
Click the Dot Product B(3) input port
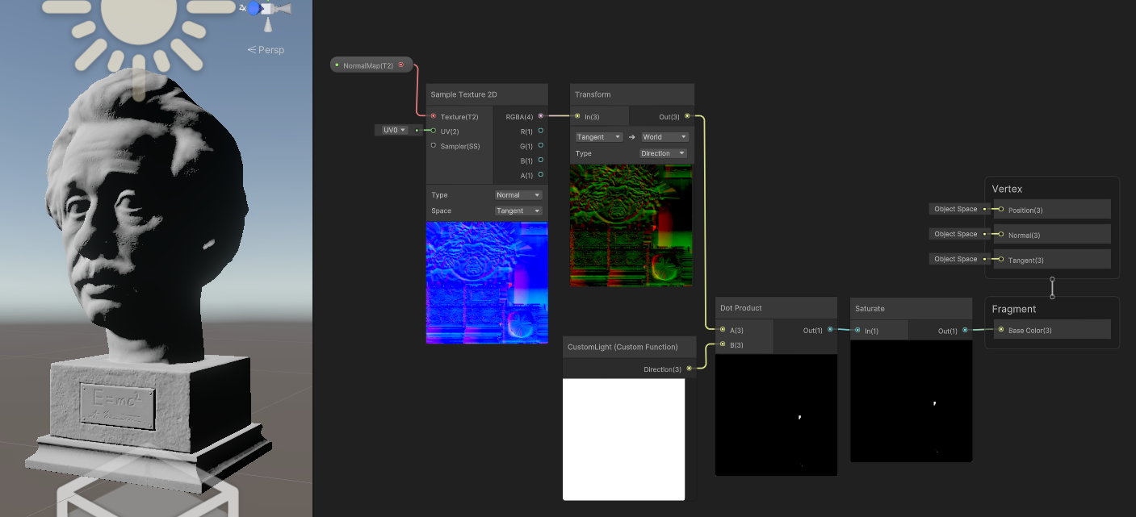723,344
